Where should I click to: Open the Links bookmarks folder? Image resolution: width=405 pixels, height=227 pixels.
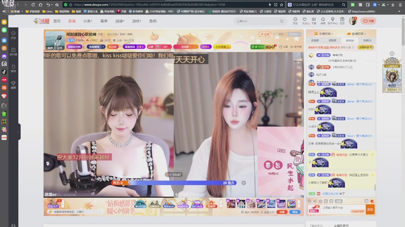point(47,11)
